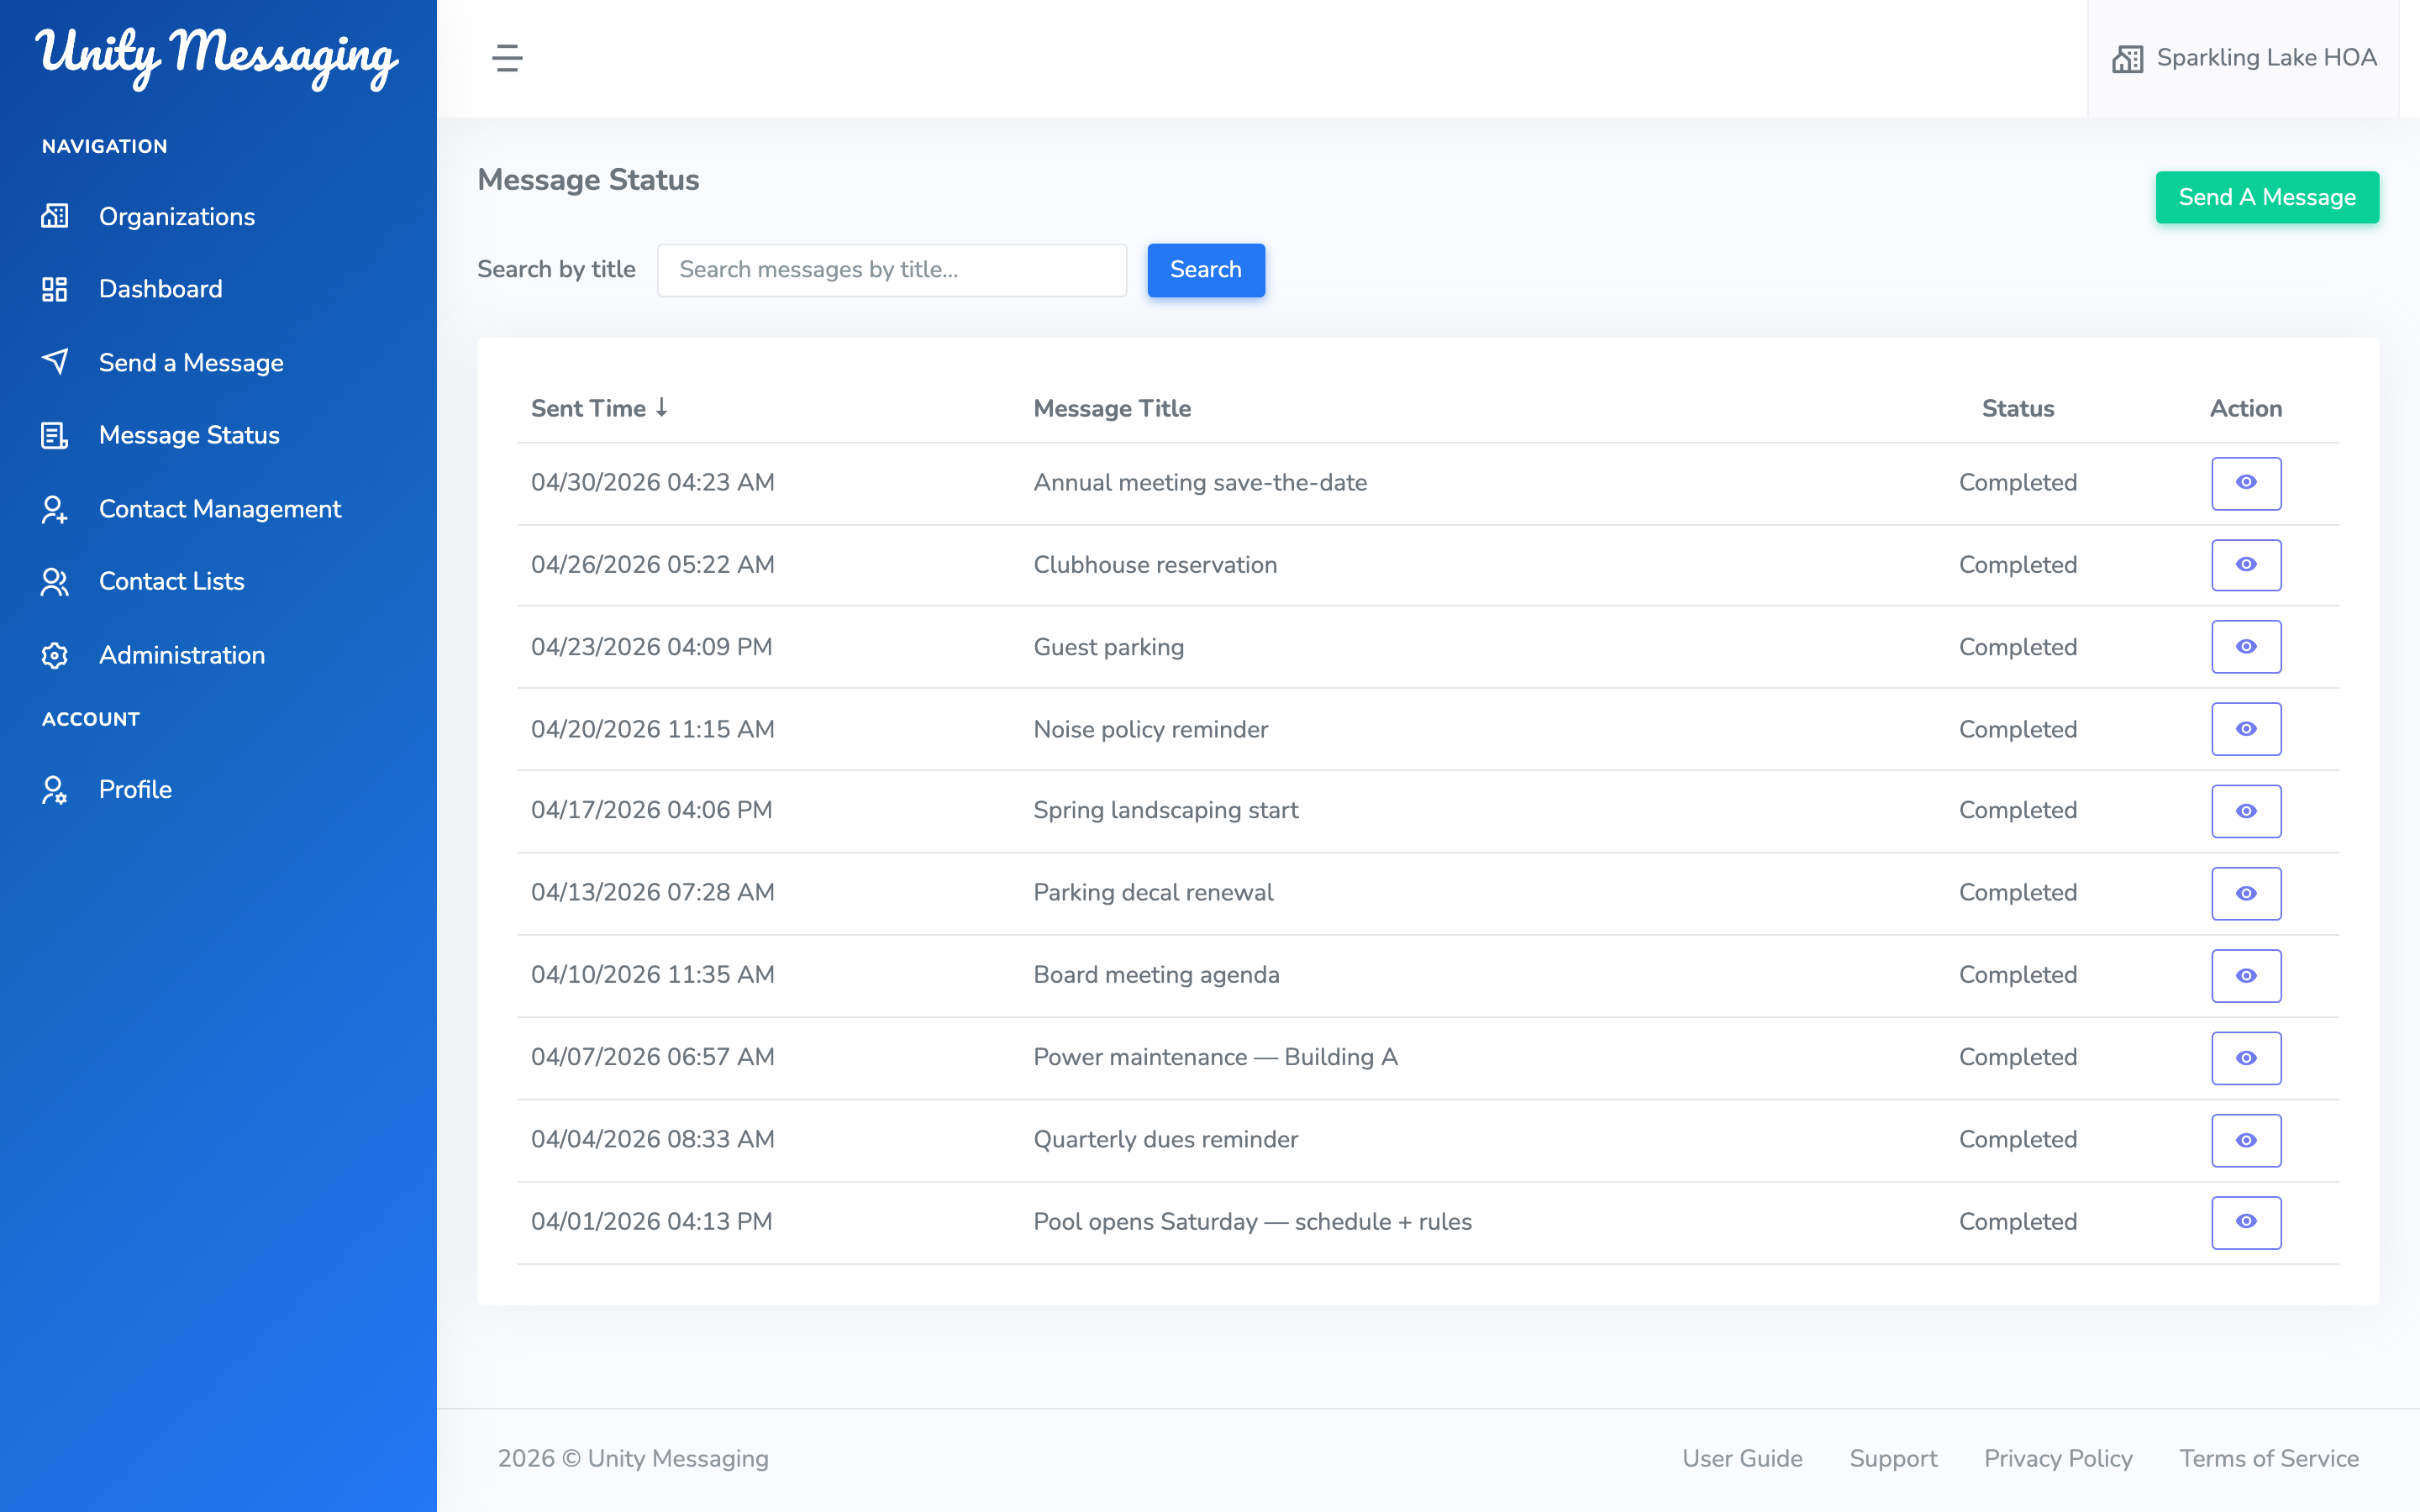This screenshot has width=2420, height=1512.
Task: Open Profile under Account
Action: [x=135, y=790]
